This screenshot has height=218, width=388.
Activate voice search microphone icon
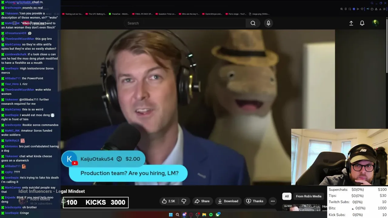coord(268,23)
